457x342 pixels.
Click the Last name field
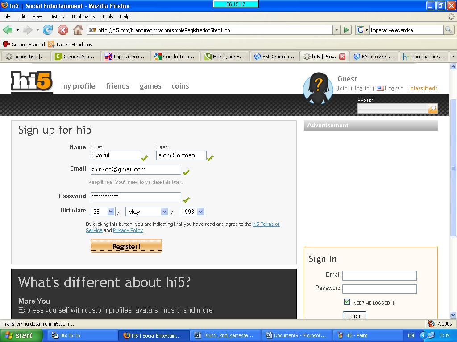181,155
